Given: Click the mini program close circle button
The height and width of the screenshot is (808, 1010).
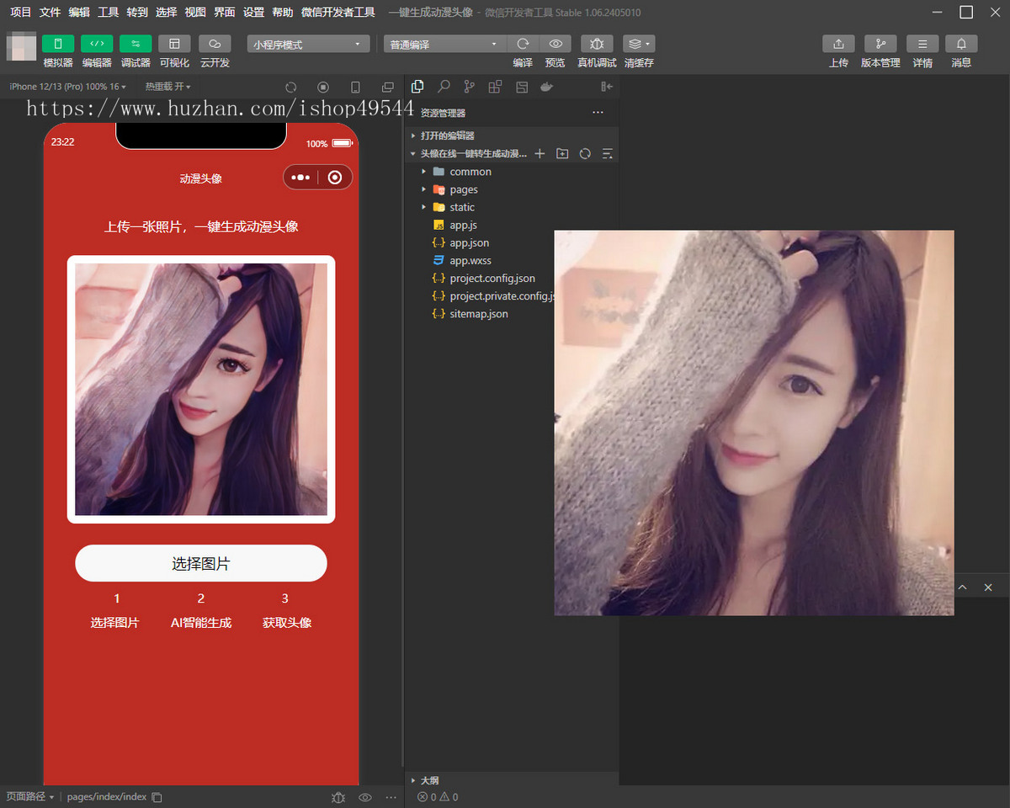Looking at the screenshot, I should 335,178.
